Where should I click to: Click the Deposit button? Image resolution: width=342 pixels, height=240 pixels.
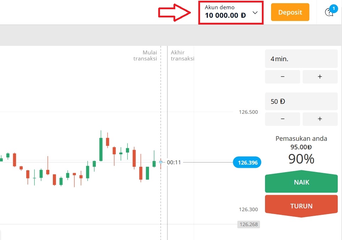coord(290,12)
